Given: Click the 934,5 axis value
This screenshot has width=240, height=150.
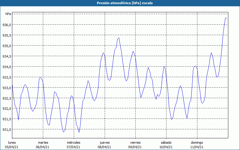Looking at the screenshot, I should (7, 56).
